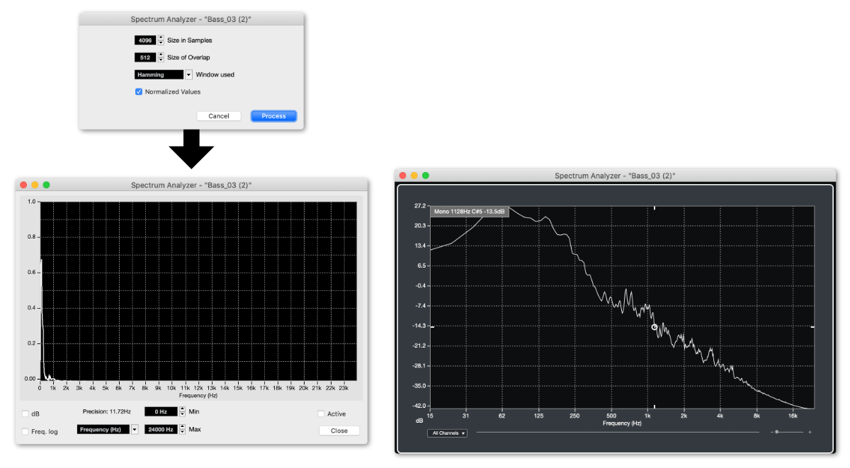Click the Cancel button
This screenshot has height=468, width=850.
218,115
